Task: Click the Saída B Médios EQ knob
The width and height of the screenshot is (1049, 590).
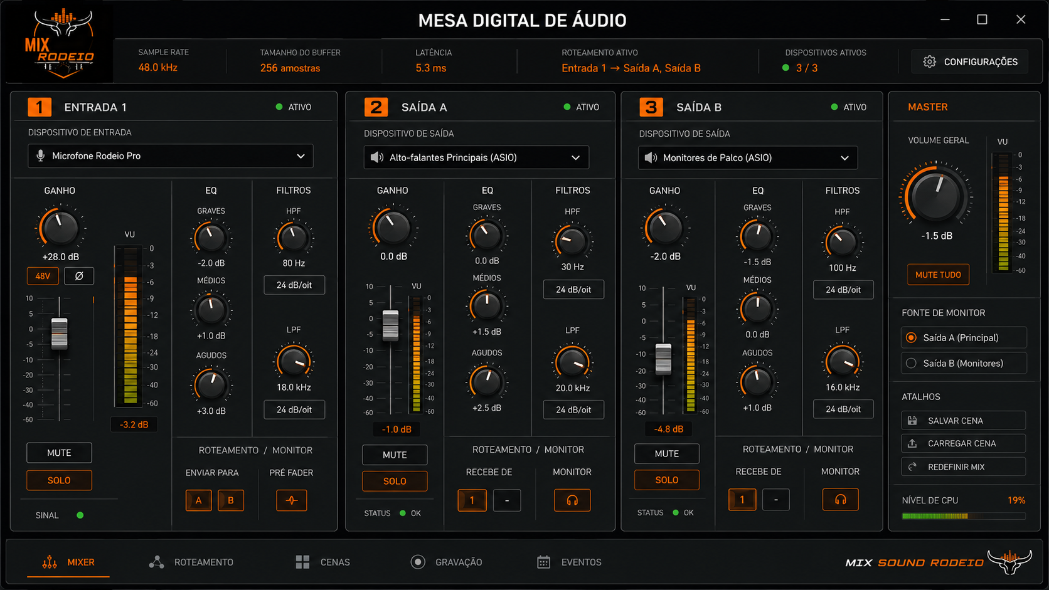Action: [x=757, y=308]
